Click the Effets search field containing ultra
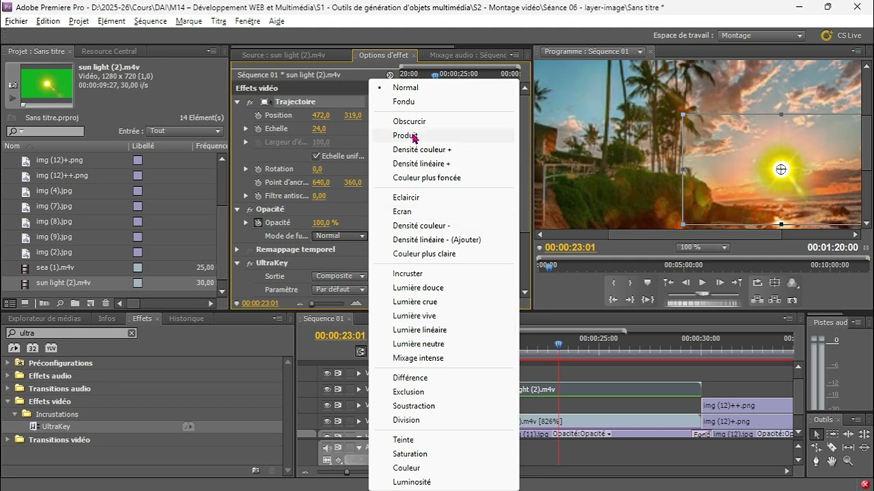The width and height of the screenshot is (874, 491). pyautogui.click(x=71, y=333)
